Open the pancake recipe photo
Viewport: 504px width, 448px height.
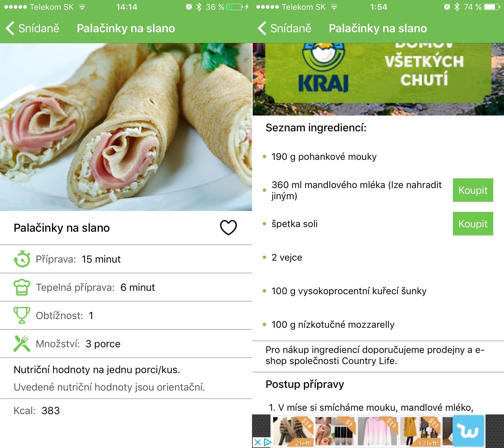126,127
